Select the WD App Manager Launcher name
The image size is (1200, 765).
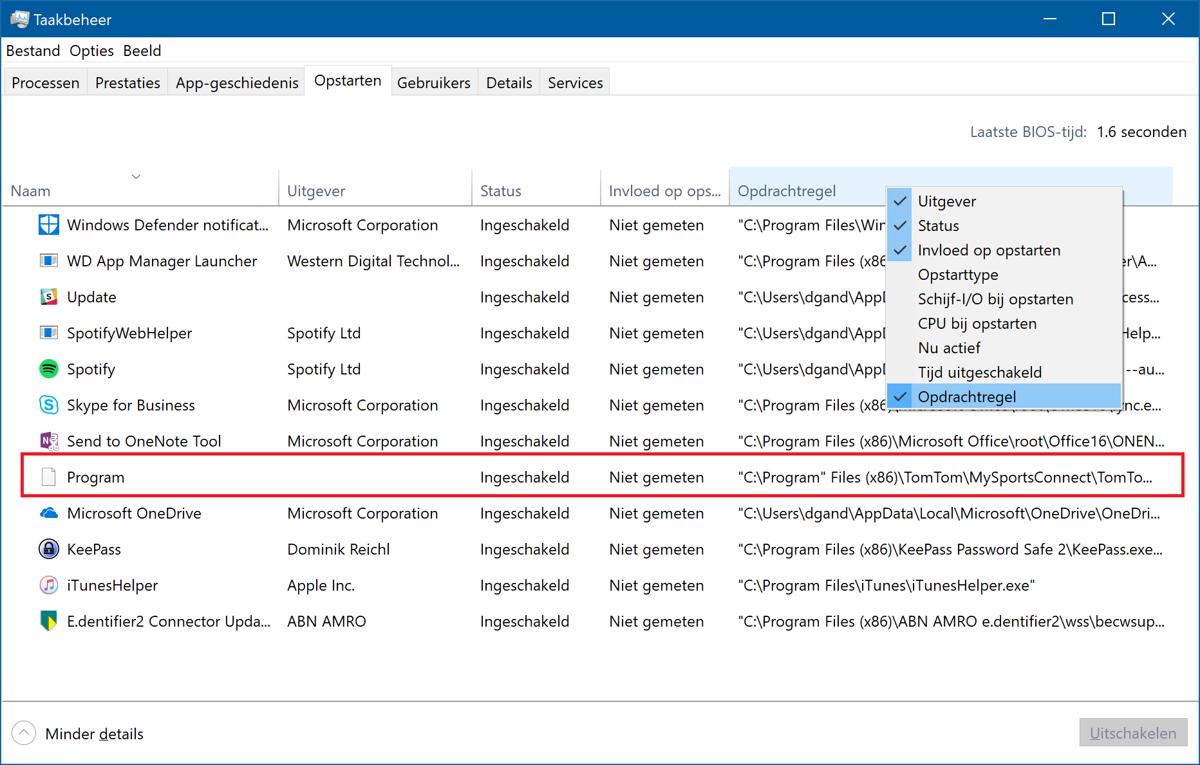162,261
